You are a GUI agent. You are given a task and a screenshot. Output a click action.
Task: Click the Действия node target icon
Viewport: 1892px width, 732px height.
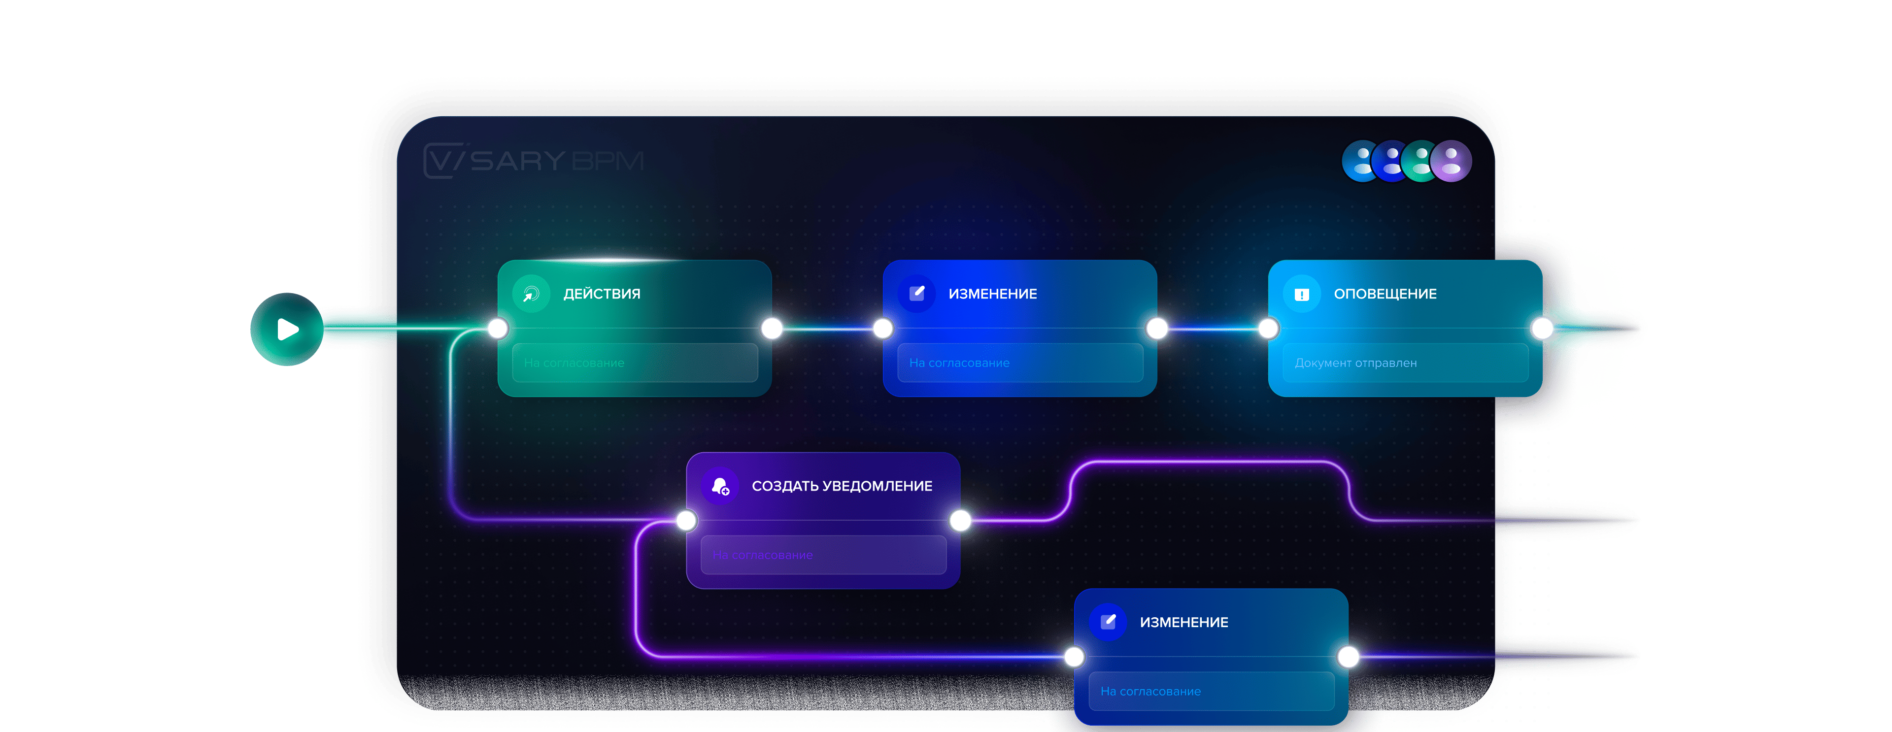531,294
